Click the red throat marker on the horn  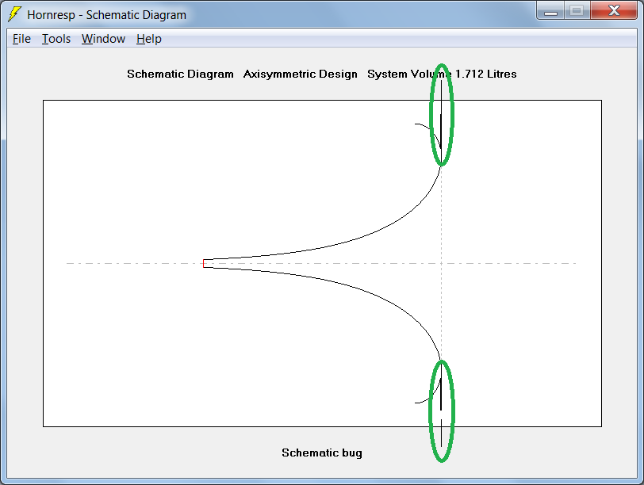[203, 263]
